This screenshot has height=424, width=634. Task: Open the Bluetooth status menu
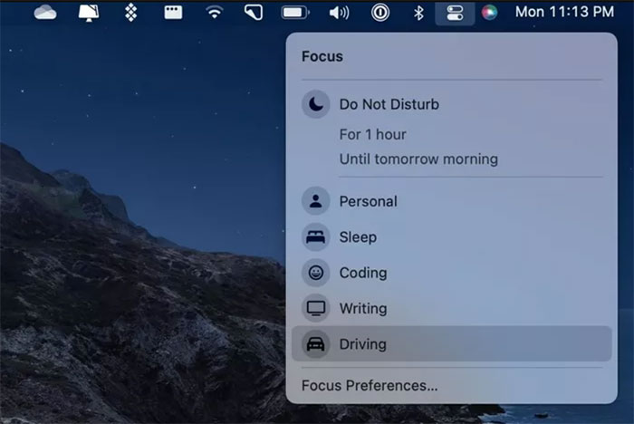point(418,13)
